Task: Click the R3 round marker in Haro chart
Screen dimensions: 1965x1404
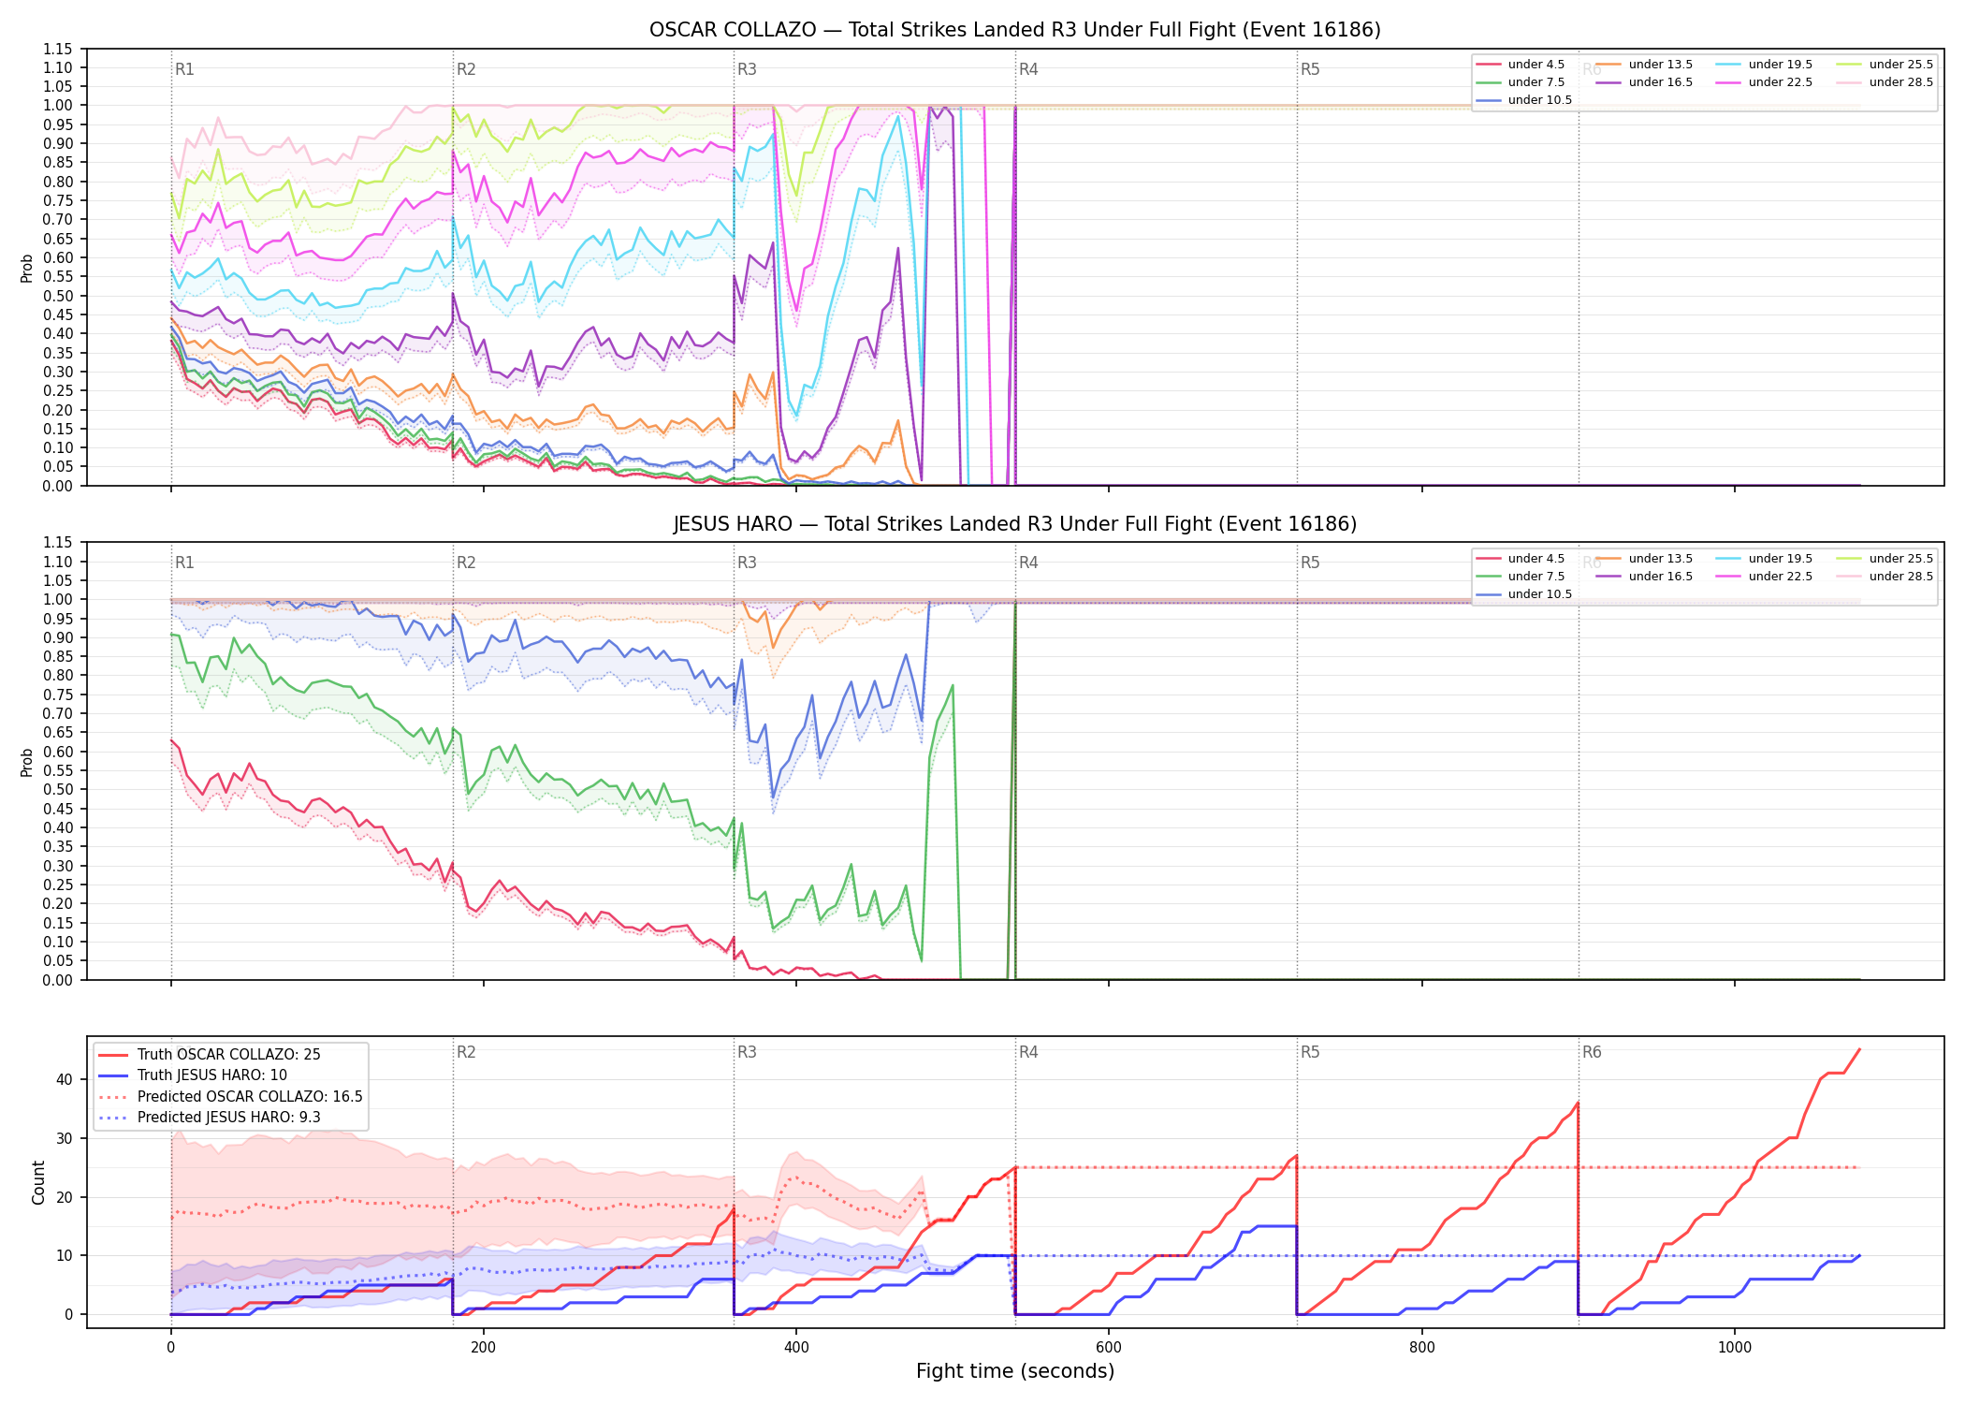Action: pyautogui.click(x=747, y=563)
